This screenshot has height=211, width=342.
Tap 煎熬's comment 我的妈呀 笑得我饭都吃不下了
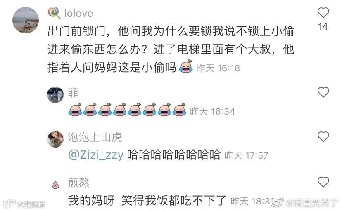click(x=147, y=200)
